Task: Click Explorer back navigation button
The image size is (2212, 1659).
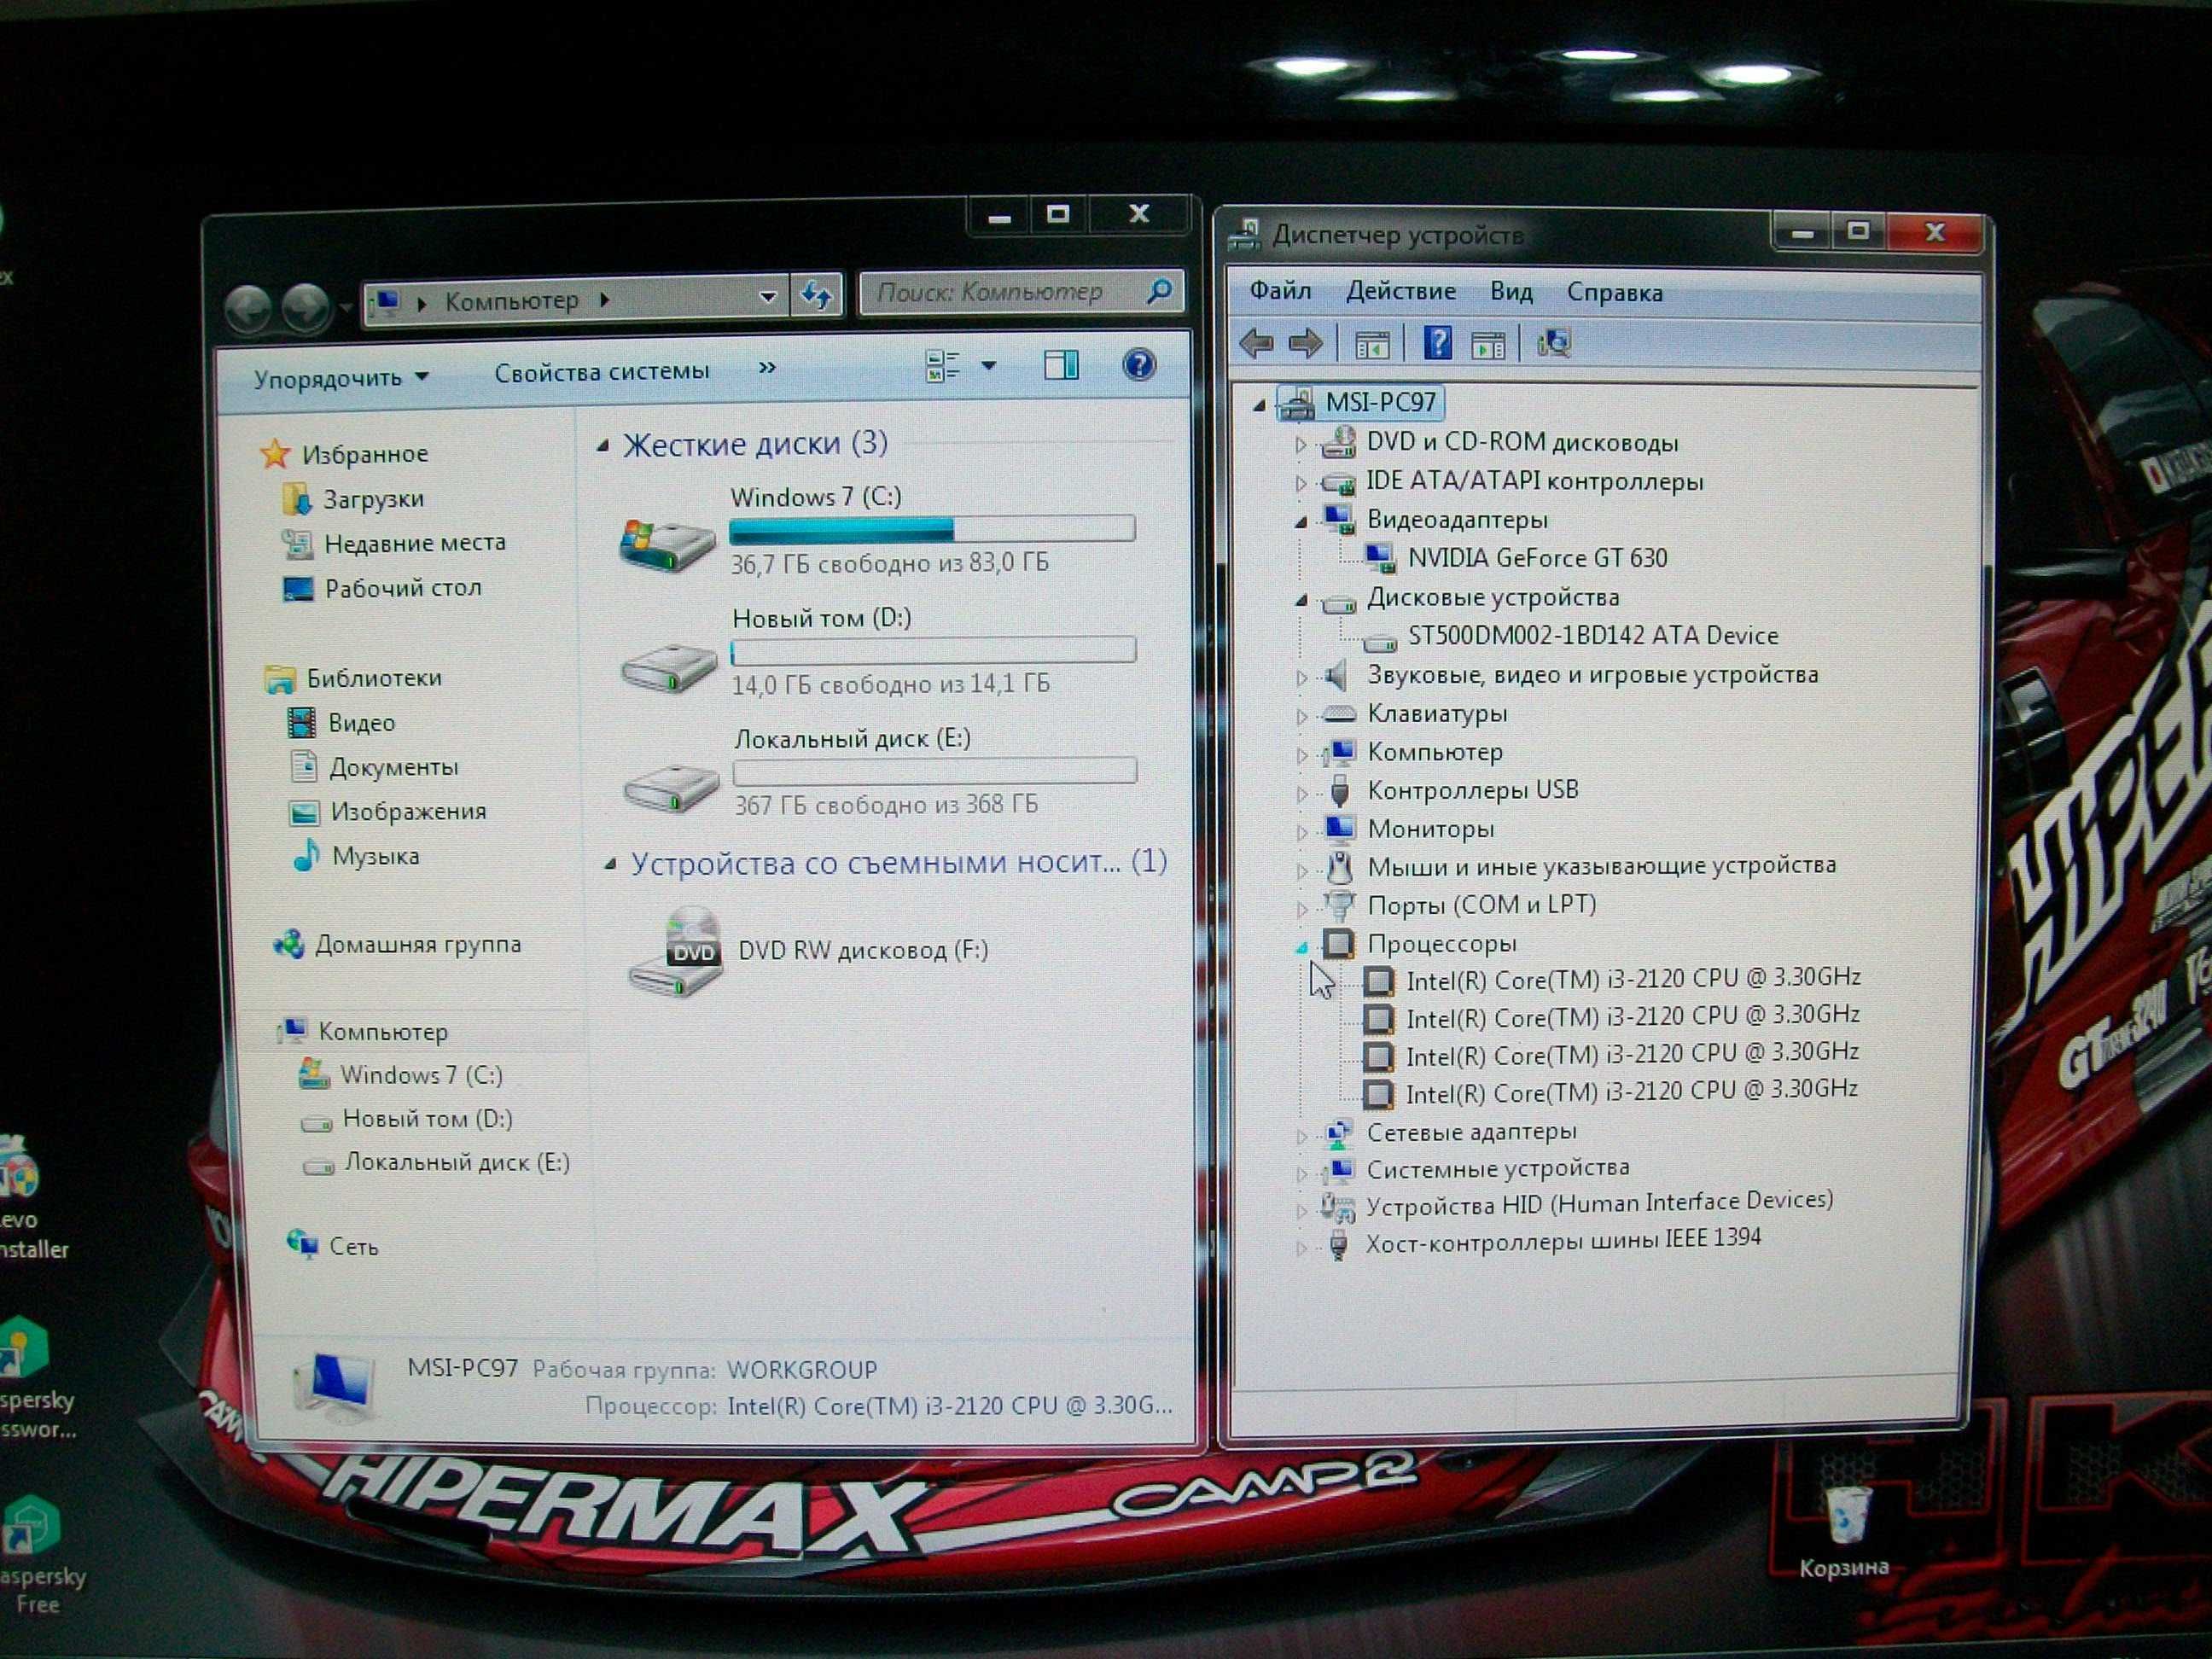Action: coord(247,308)
